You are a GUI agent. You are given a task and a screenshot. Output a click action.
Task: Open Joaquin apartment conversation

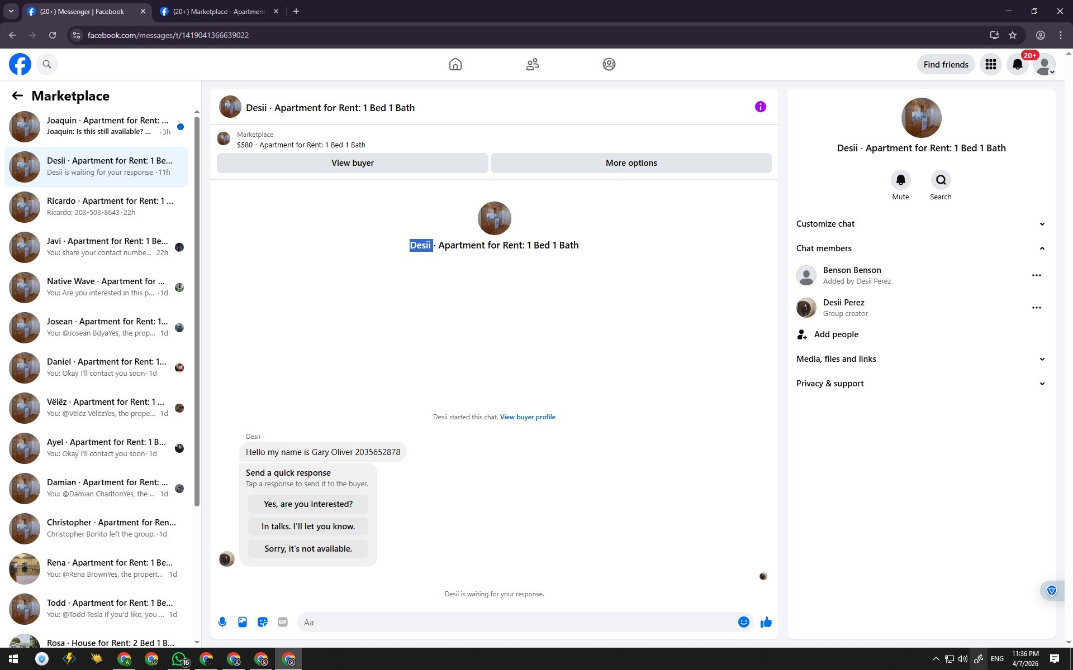96,126
